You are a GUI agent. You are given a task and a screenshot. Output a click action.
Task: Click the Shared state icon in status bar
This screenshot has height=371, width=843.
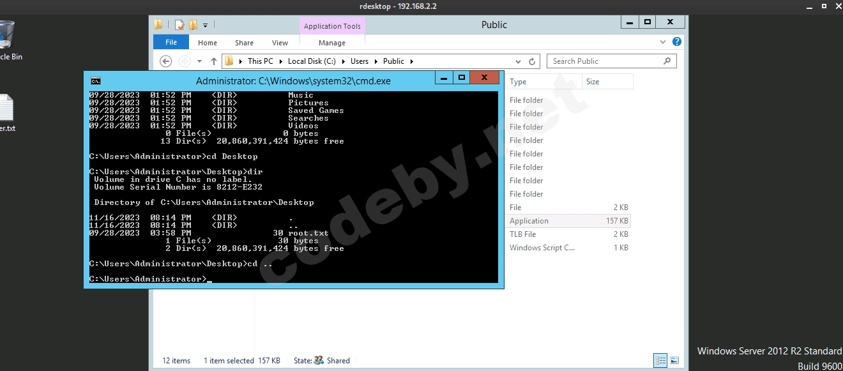pos(319,360)
